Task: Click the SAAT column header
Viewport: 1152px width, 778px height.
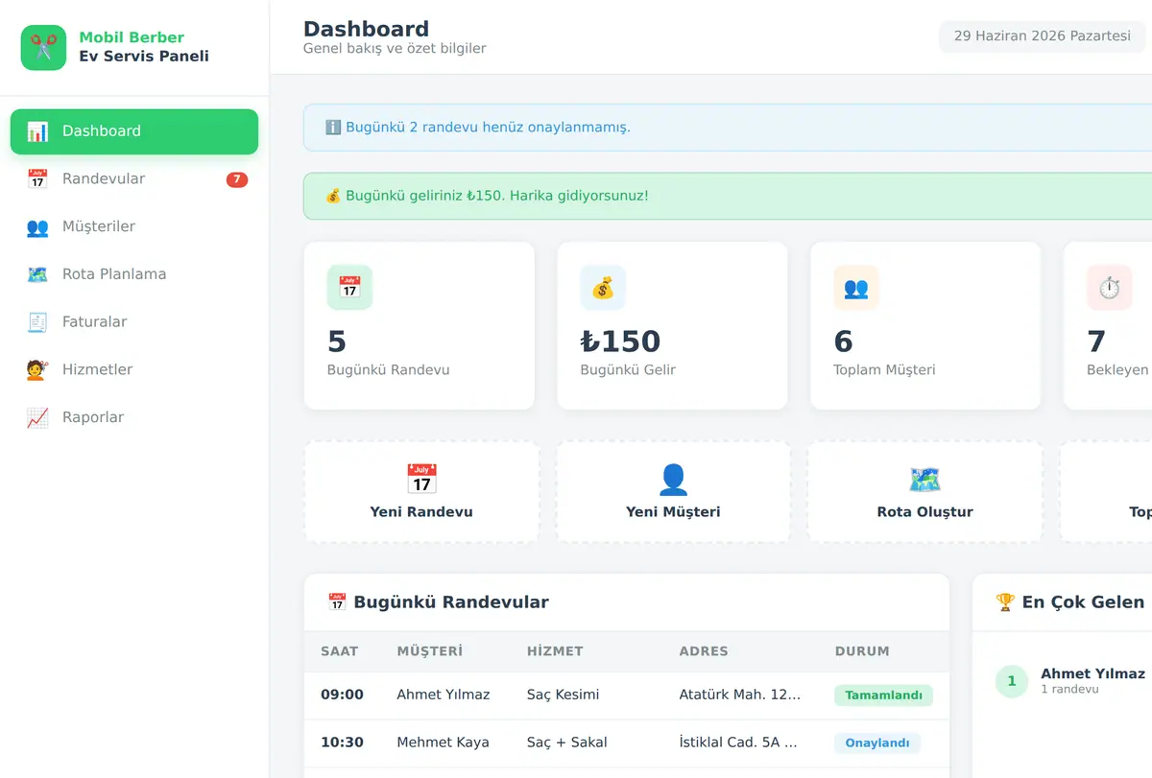Action: 340,651
